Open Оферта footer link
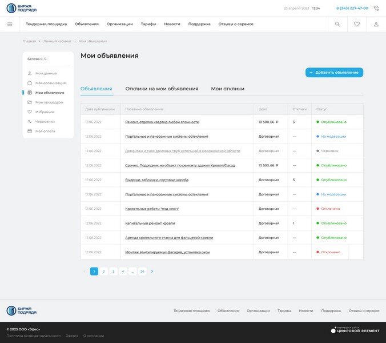This screenshot has height=343, width=386. click(72, 336)
